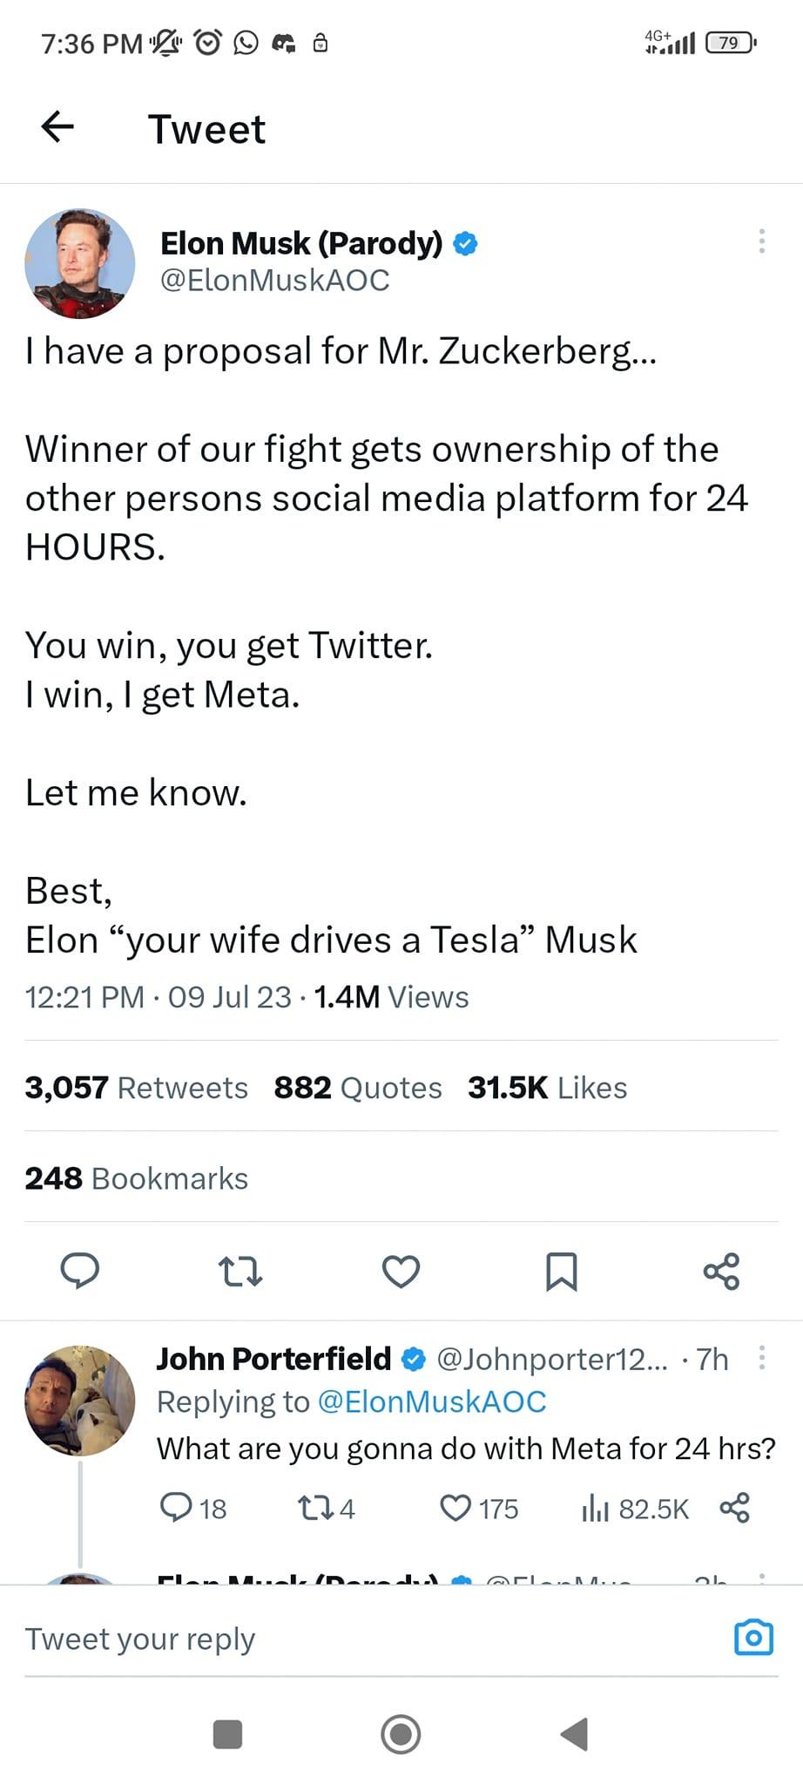View the 882 Quotes list
Viewport: 803px width, 1785px height.
click(358, 1088)
